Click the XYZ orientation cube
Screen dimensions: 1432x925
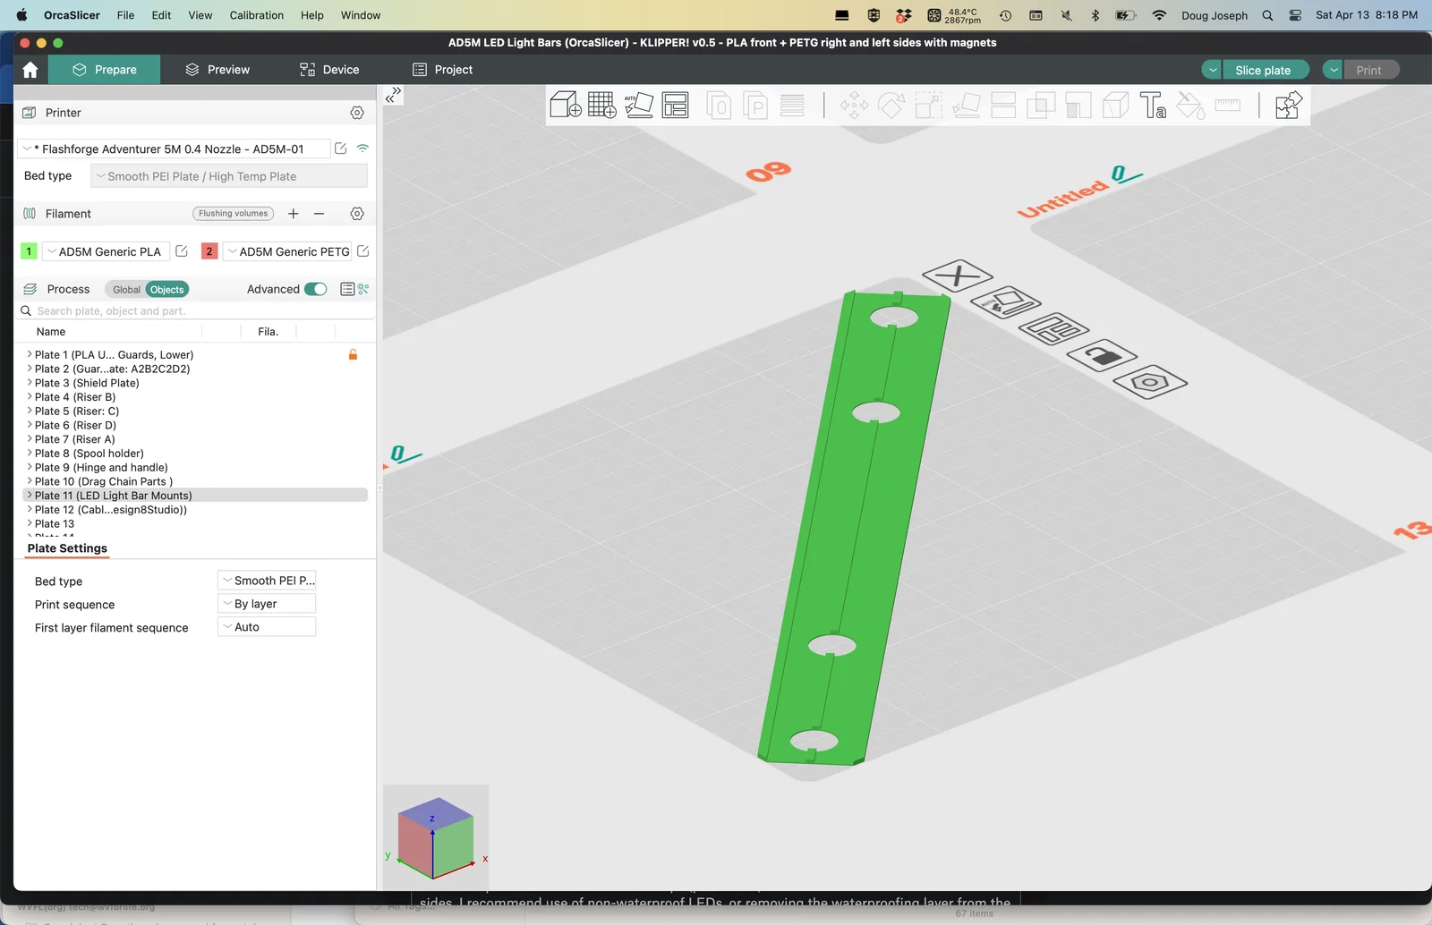[x=435, y=838]
